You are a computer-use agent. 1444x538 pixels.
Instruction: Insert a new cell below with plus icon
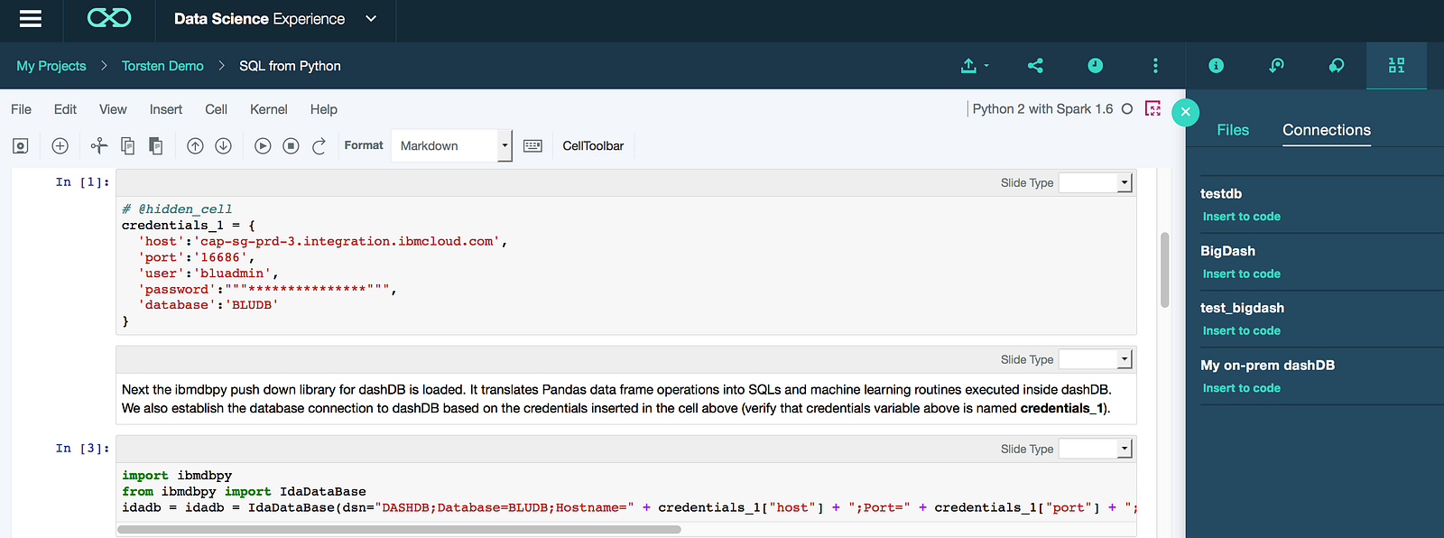tap(60, 145)
